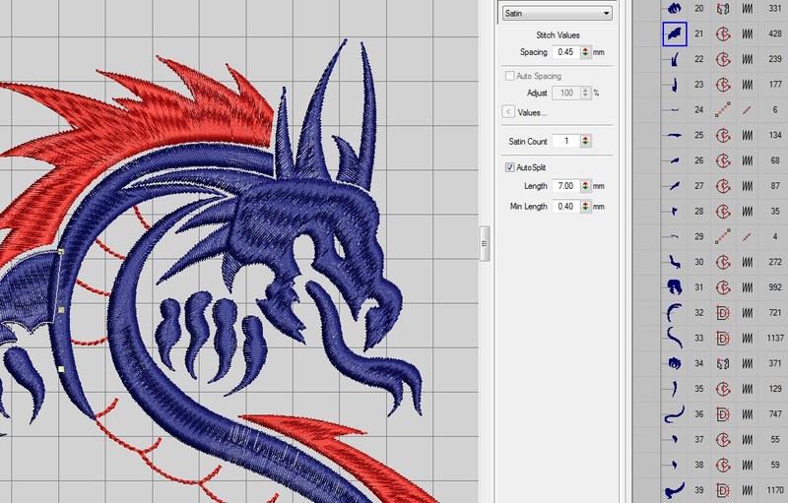The image size is (788, 503).
Task: Click the Satin Count stepper arrows
Action: [586, 142]
